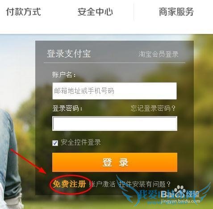This screenshot has width=213, height=209.
Task: Click the 账户名: field label
Action: tap(64, 75)
